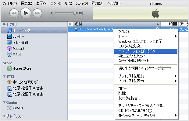Choose トラックを統合...
Image resolution: width=189 pixels, height=121 pixels.
click(x=146, y=98)
